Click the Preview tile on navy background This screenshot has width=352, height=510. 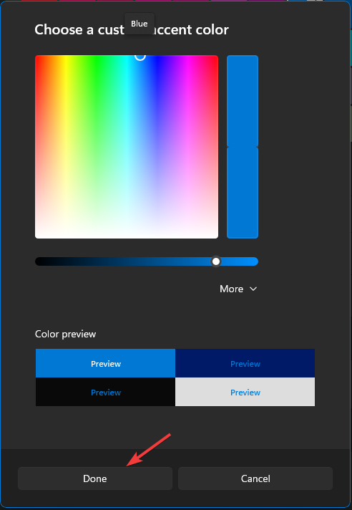245,363
